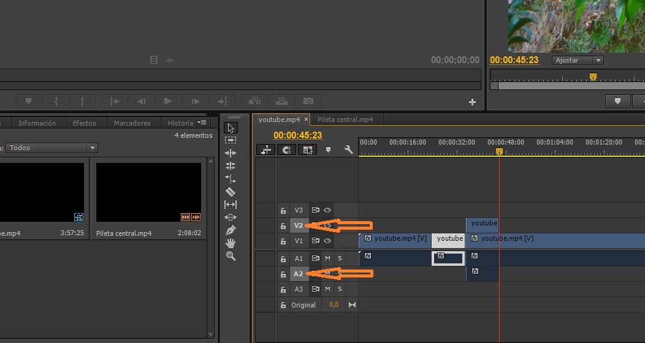
Task: Toggle lock on V3 track
Action: pyautogui.click(x=283, y=210)
